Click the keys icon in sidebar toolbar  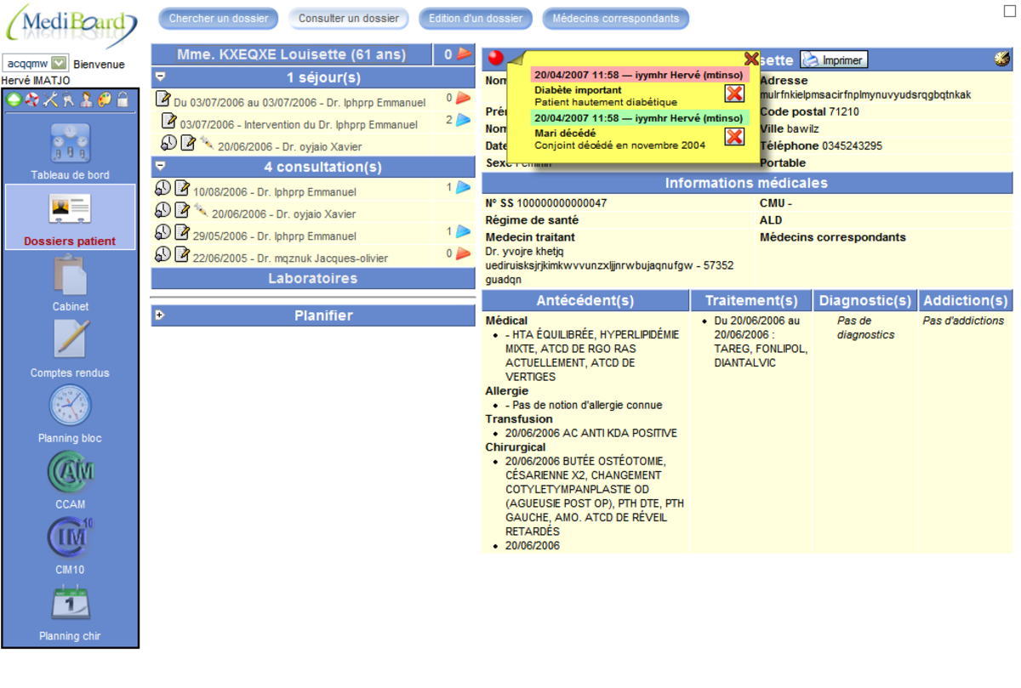coord(68,100)
